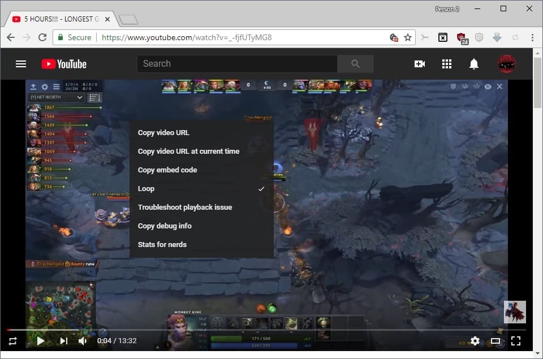This screenshot has width=543, height=359.
Task: Open the YouTube hamburger guide menu
Action: (21, 64)
